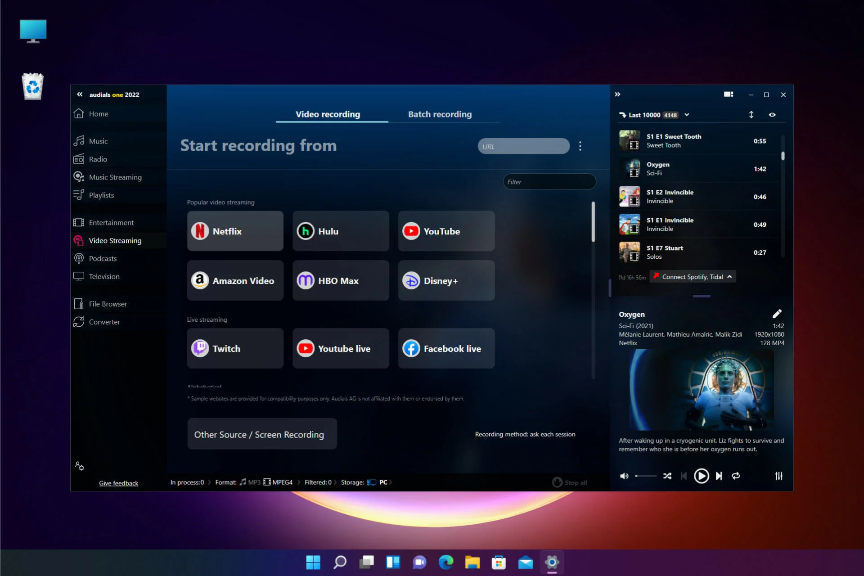Open Storage: PC selector
Image resolution: width=864 pixels, height=576 pixels.
366,482
